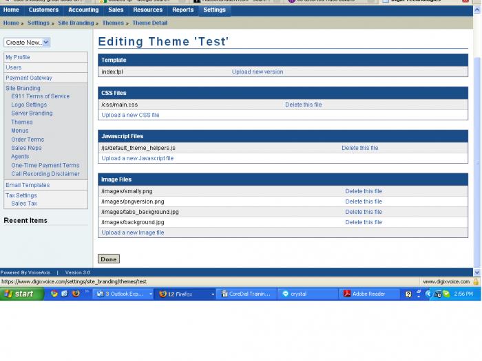Image resolution: width=482 pixels, height=361 pixels.
Task: Delete /images/smally.png file
Action: click(x=364, y=191)
